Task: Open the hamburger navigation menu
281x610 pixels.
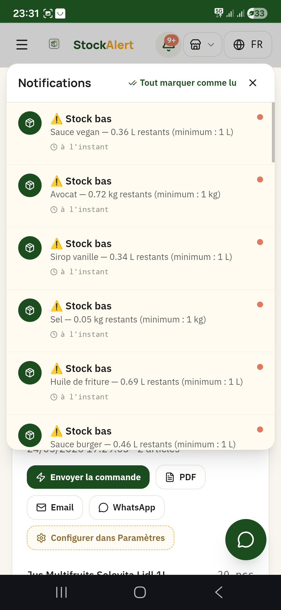Action: pos(22,45)
